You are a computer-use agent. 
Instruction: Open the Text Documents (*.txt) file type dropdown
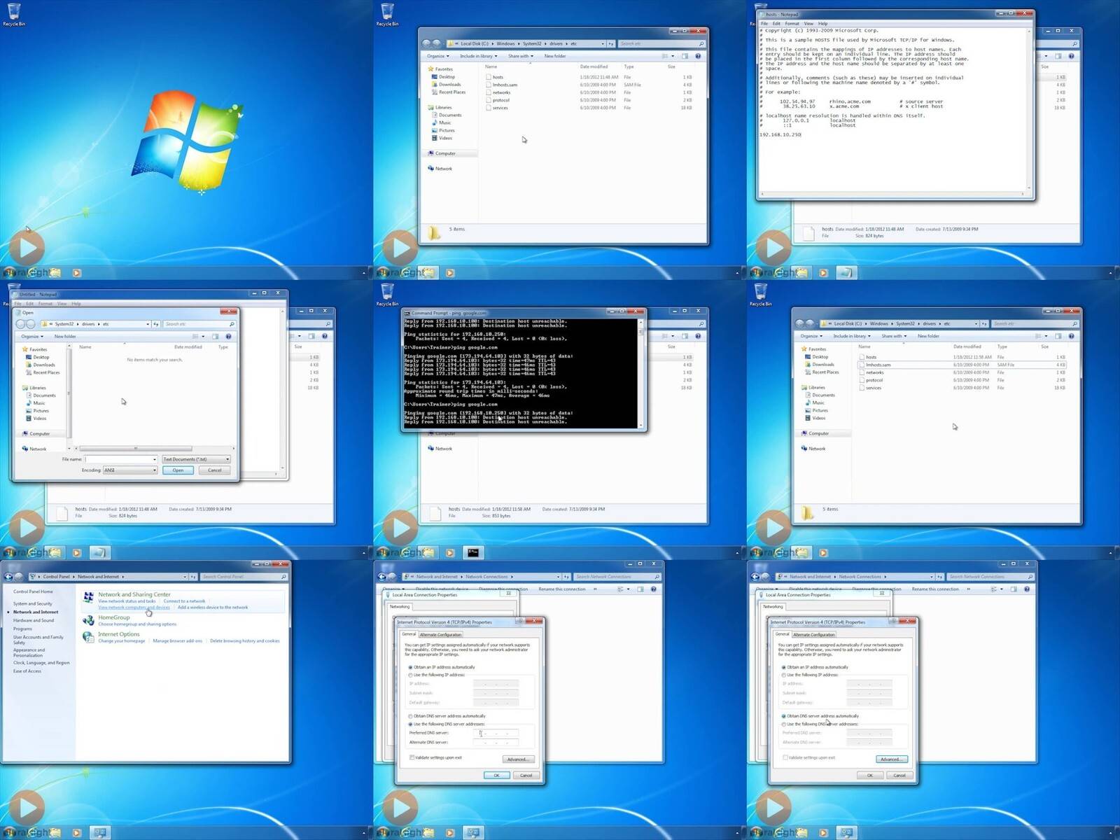(196, 459)
